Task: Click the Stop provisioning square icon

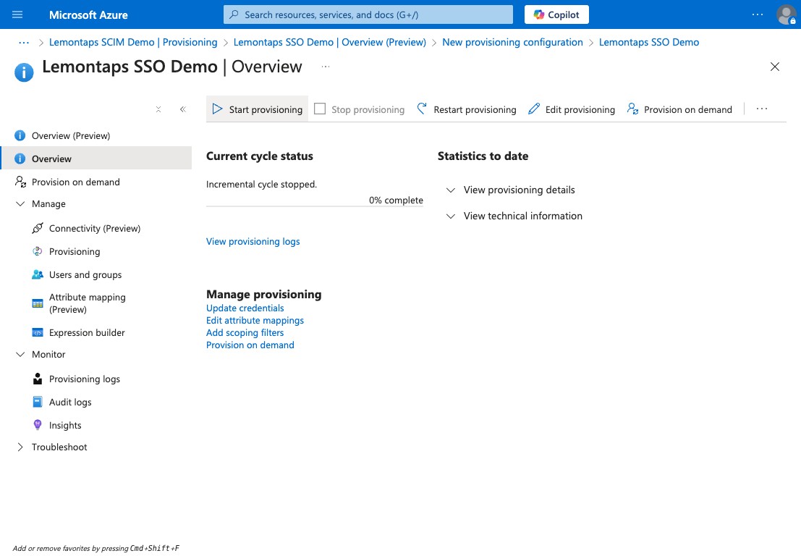Action: tap(320, 109)
